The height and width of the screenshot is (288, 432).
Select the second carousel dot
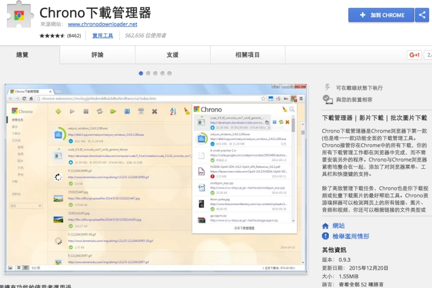[148, 73]
